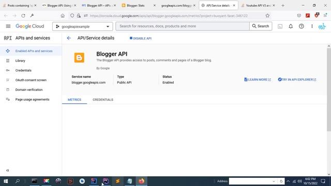Image resolution: width=331 pixels, height=186 pixels.
Task: Open OAuth consent screen in sidebar
Action: (31, 80)
